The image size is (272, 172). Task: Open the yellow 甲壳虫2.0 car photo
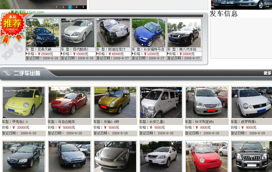[24, 102]
